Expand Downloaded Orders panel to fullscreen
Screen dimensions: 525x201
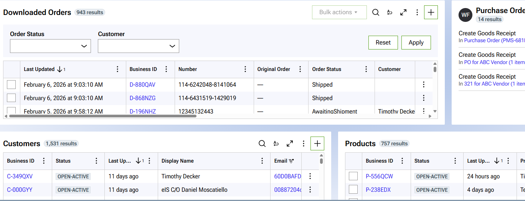[403, 12]
